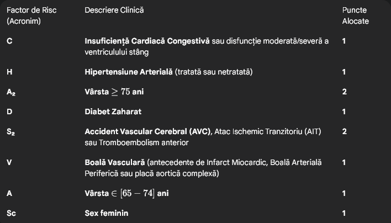The height and width of the screenshot is (223, 391).
Task: Select the 'Diabet Zaharat' description text
Action: coord(113,112)
